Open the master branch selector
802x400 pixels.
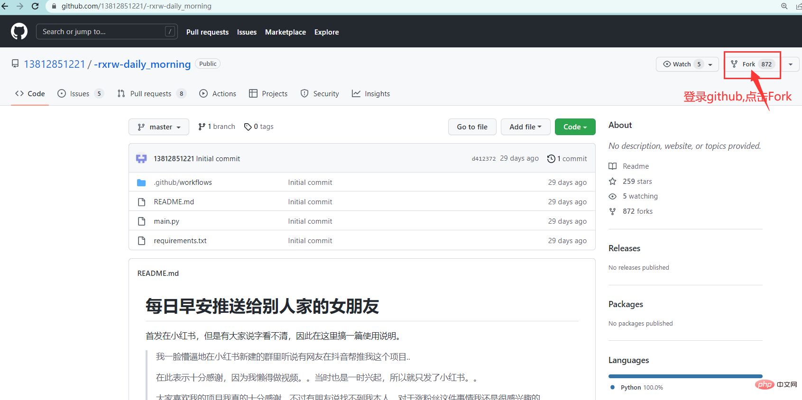click(159, 127)
